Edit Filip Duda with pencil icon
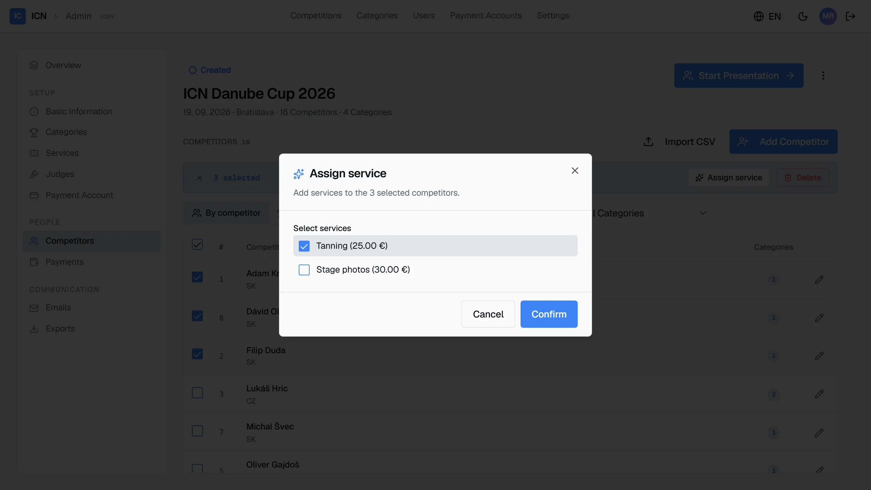This screenshot has width=871, height=490. (819, 356)
